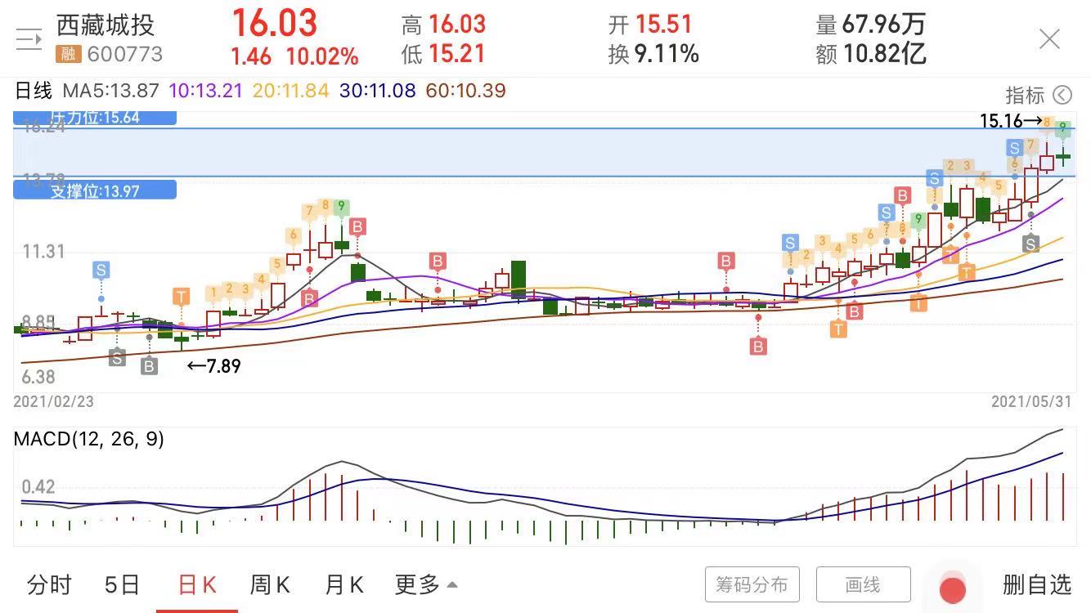
Task: Click 删自选 to remove from watchlist
Action: pos(1036,585)
